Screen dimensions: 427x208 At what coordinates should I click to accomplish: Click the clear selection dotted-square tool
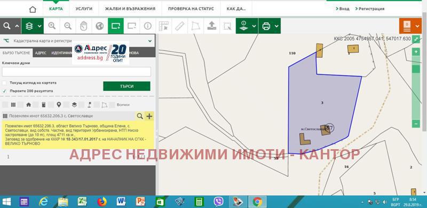[227, 26]
